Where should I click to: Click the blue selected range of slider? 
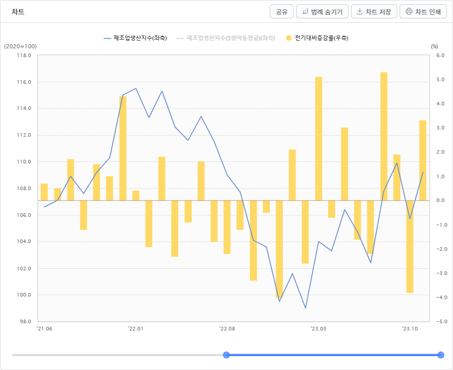[x=333, y=355]
